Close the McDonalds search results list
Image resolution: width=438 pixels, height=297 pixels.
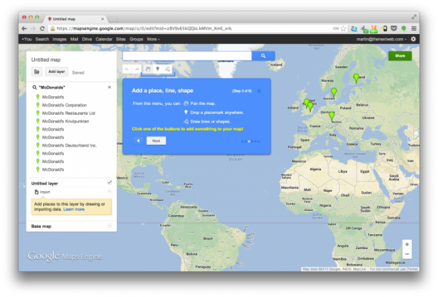tap(109, 87)
